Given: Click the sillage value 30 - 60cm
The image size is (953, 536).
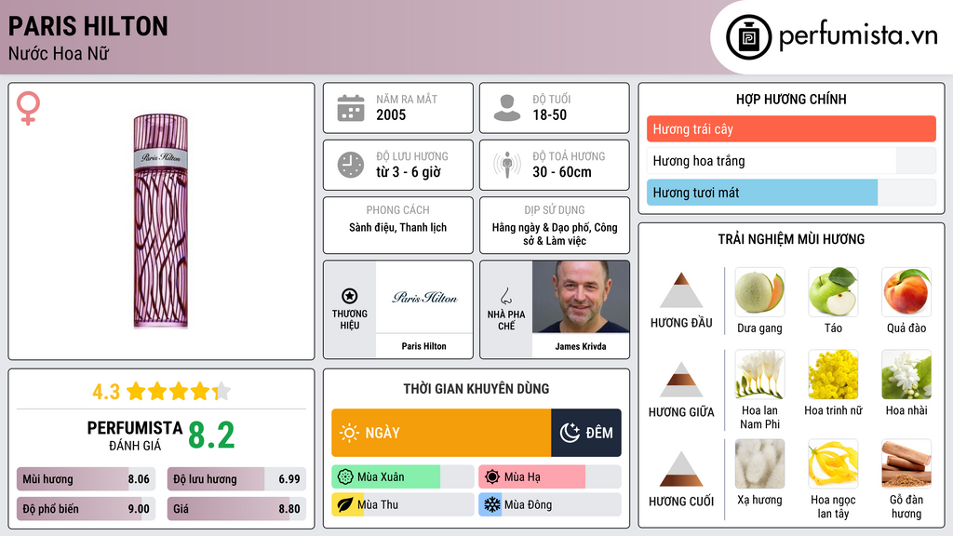Looking at the screenshot, I should pos(561,172).
